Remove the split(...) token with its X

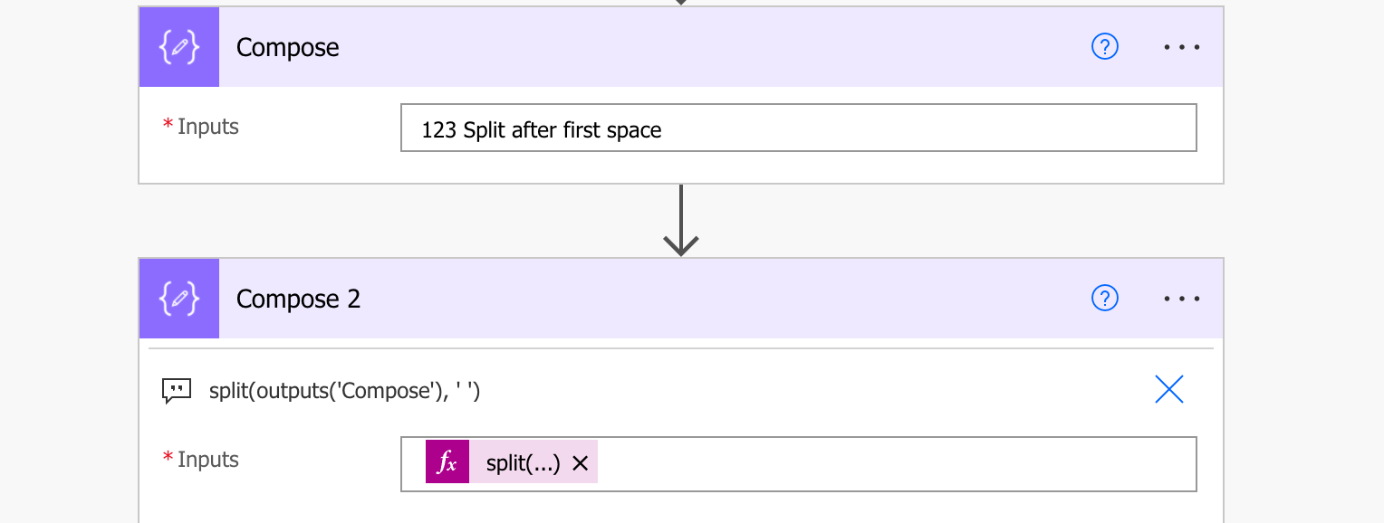click(581, 463)
